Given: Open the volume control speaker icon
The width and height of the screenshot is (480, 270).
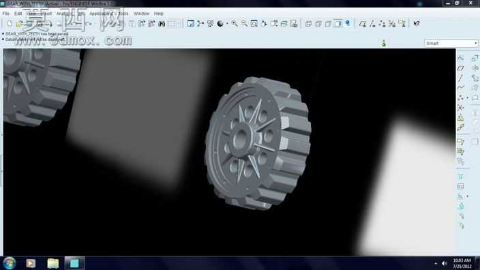Looking at the screenshot, I should (x=444, y=263).
